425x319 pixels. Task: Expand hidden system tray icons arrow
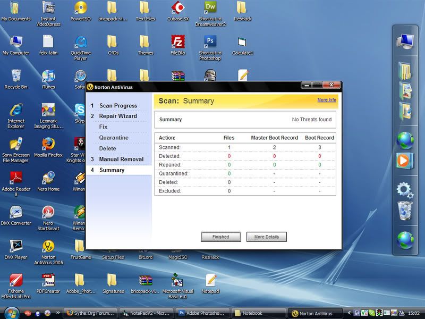pyautogui.click(x=349, y=313)
